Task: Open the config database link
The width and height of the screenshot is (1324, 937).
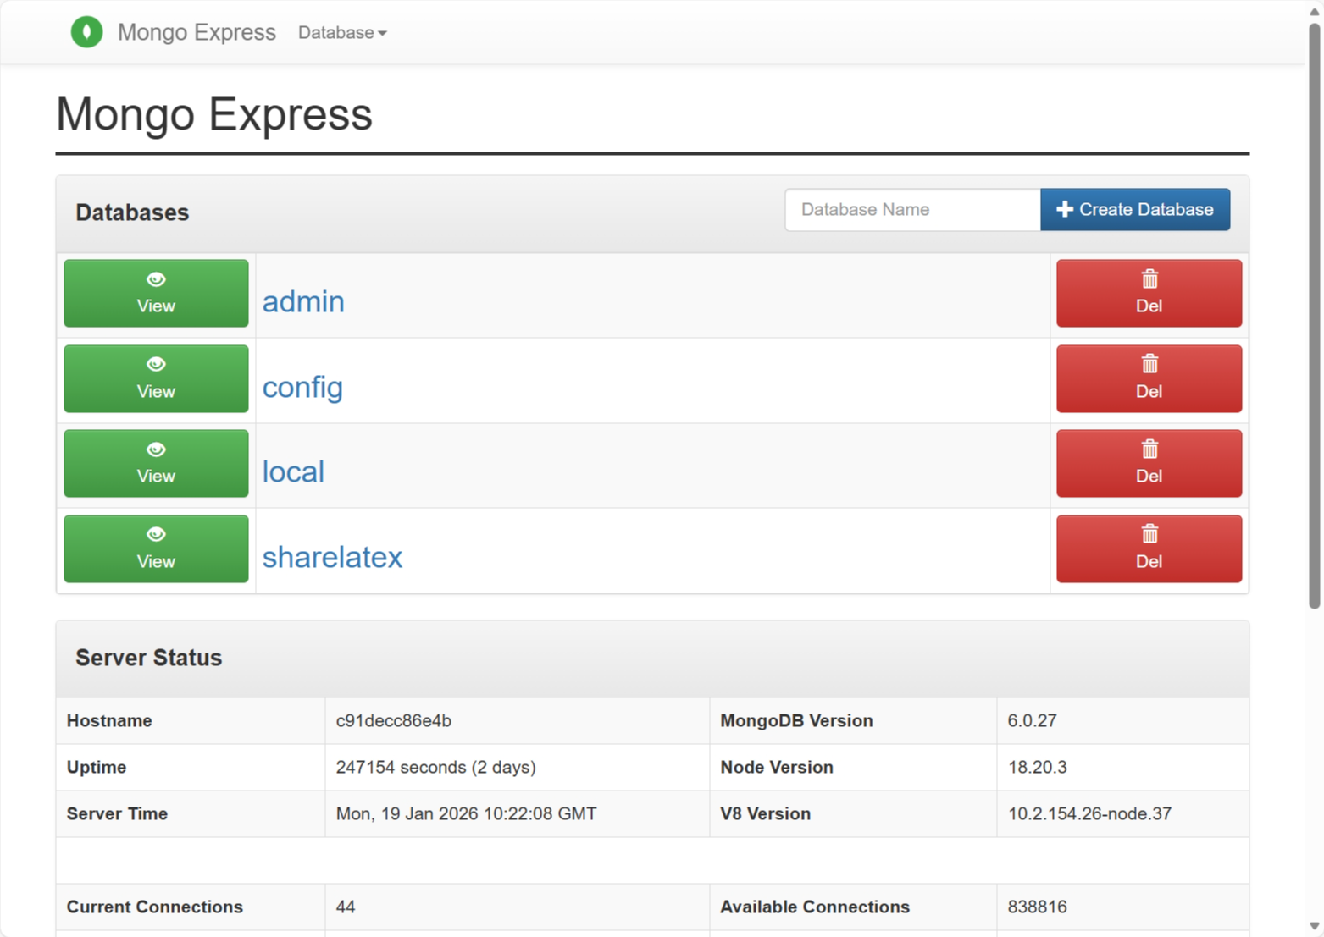Action: pos(302,388)
